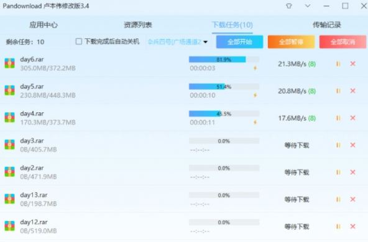Remove the day12.rar task
The image size is (368, 242).
click(352, 226)
